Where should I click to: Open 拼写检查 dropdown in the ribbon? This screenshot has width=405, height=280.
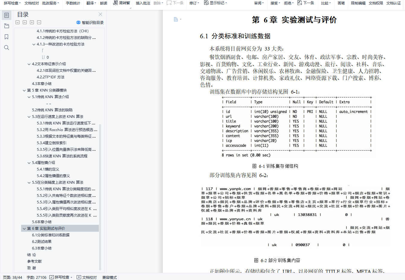tap(12, 3)
